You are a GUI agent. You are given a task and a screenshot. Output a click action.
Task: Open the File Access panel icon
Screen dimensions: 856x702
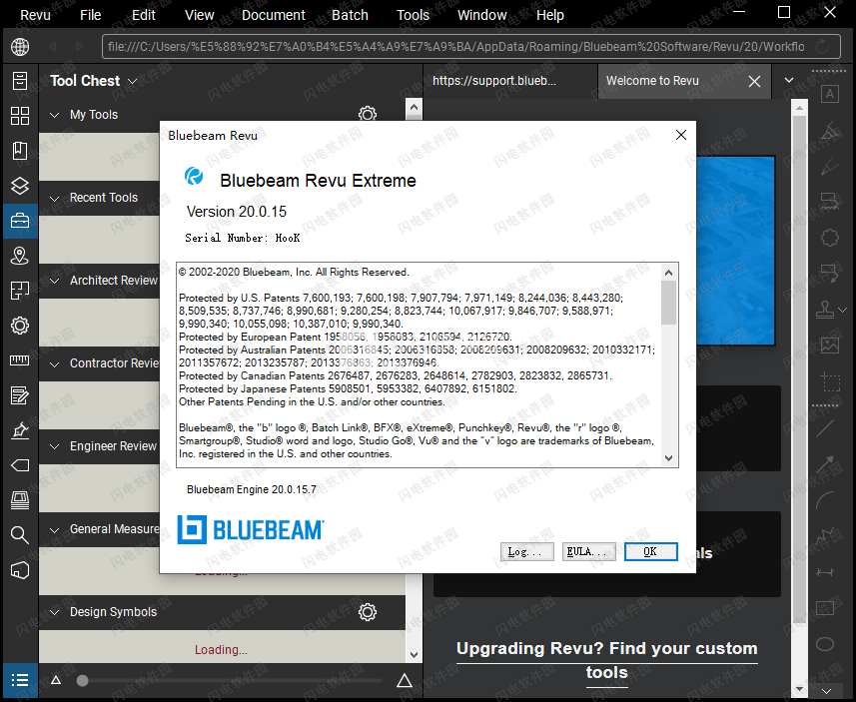pyautogui.click(x=20, y=81)
